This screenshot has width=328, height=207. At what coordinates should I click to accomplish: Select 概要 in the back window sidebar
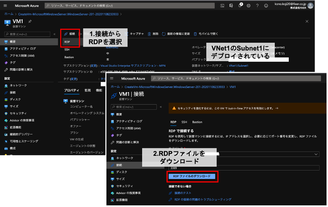(x=29, y=42)
